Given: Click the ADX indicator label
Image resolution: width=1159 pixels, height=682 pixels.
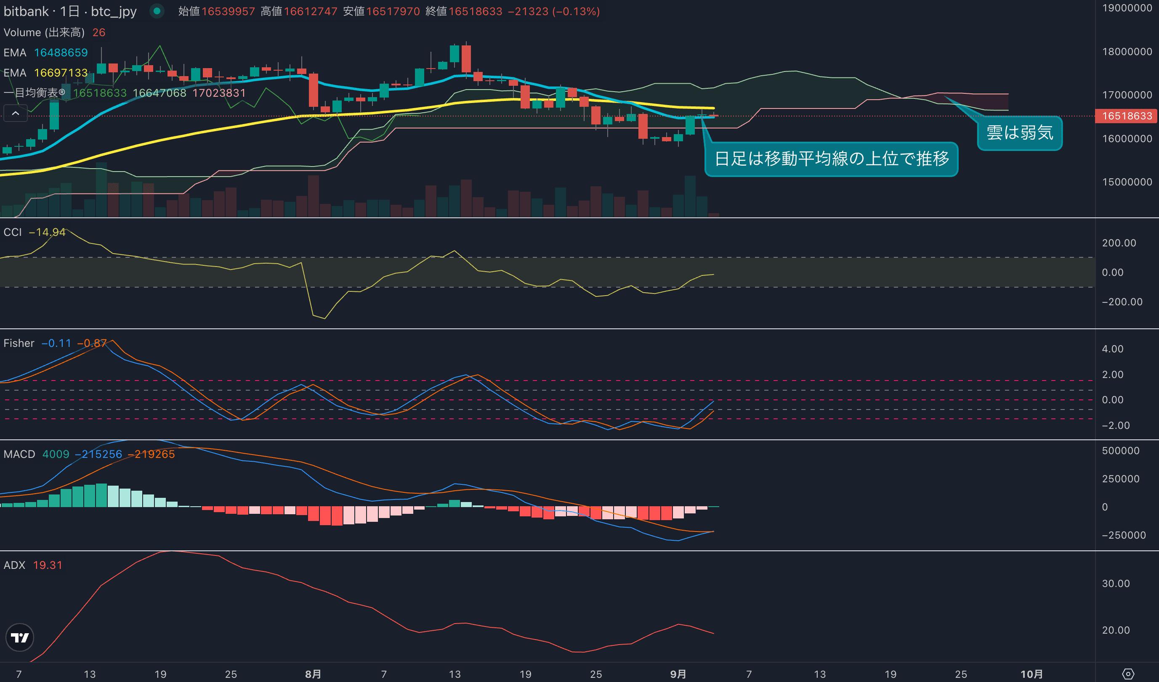Looking at the screenshot, I should [x=14, y=565].
